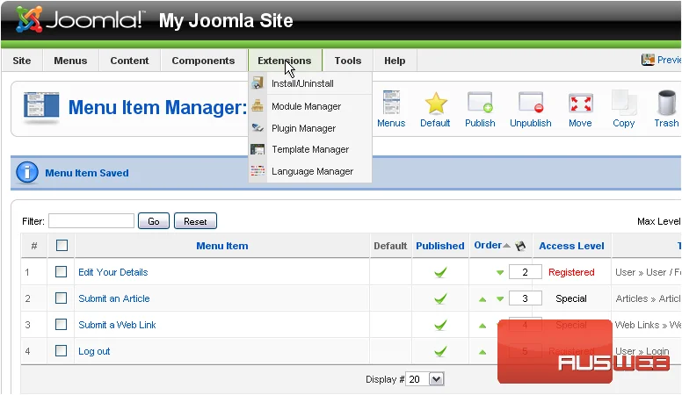The image size is (682, 395).
Task: Select Module Manager from Extensions dropdown
Action: pyautogui.click(x=310, y=106)
